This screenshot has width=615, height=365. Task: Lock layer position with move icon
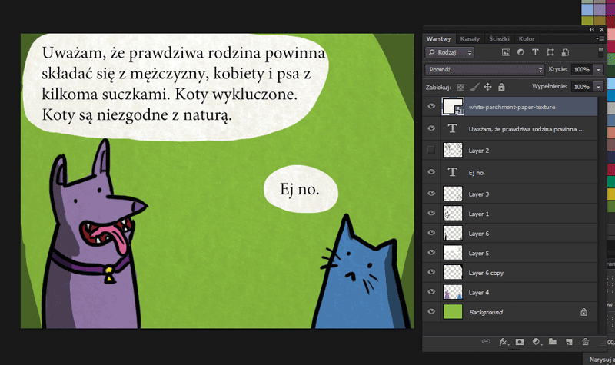487,87
